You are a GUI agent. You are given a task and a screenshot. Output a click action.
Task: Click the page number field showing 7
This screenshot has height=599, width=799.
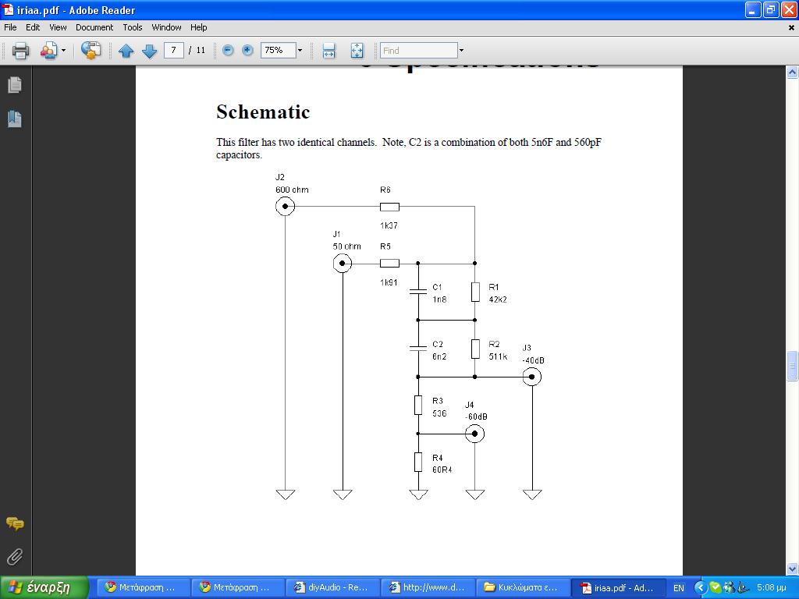click(174, 50)
